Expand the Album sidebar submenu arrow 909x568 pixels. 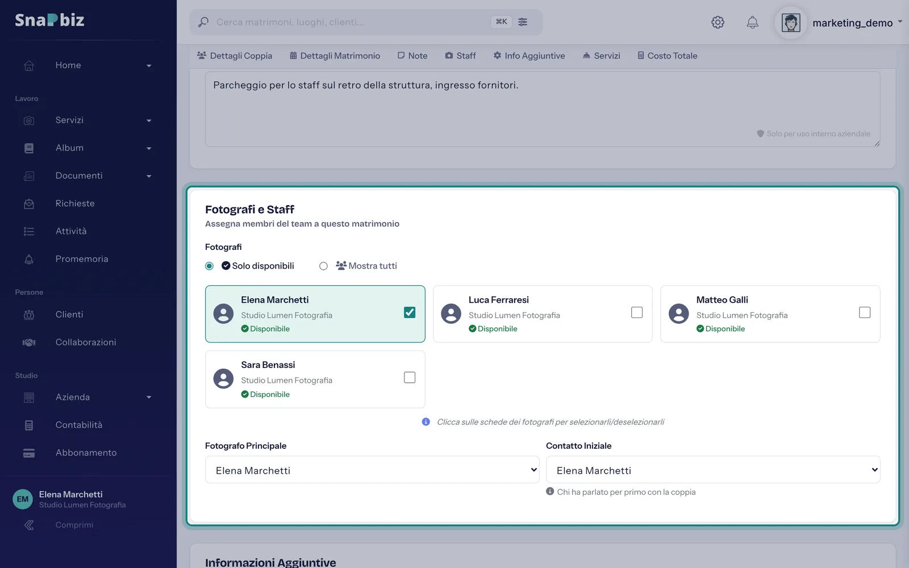click(149, 149)
